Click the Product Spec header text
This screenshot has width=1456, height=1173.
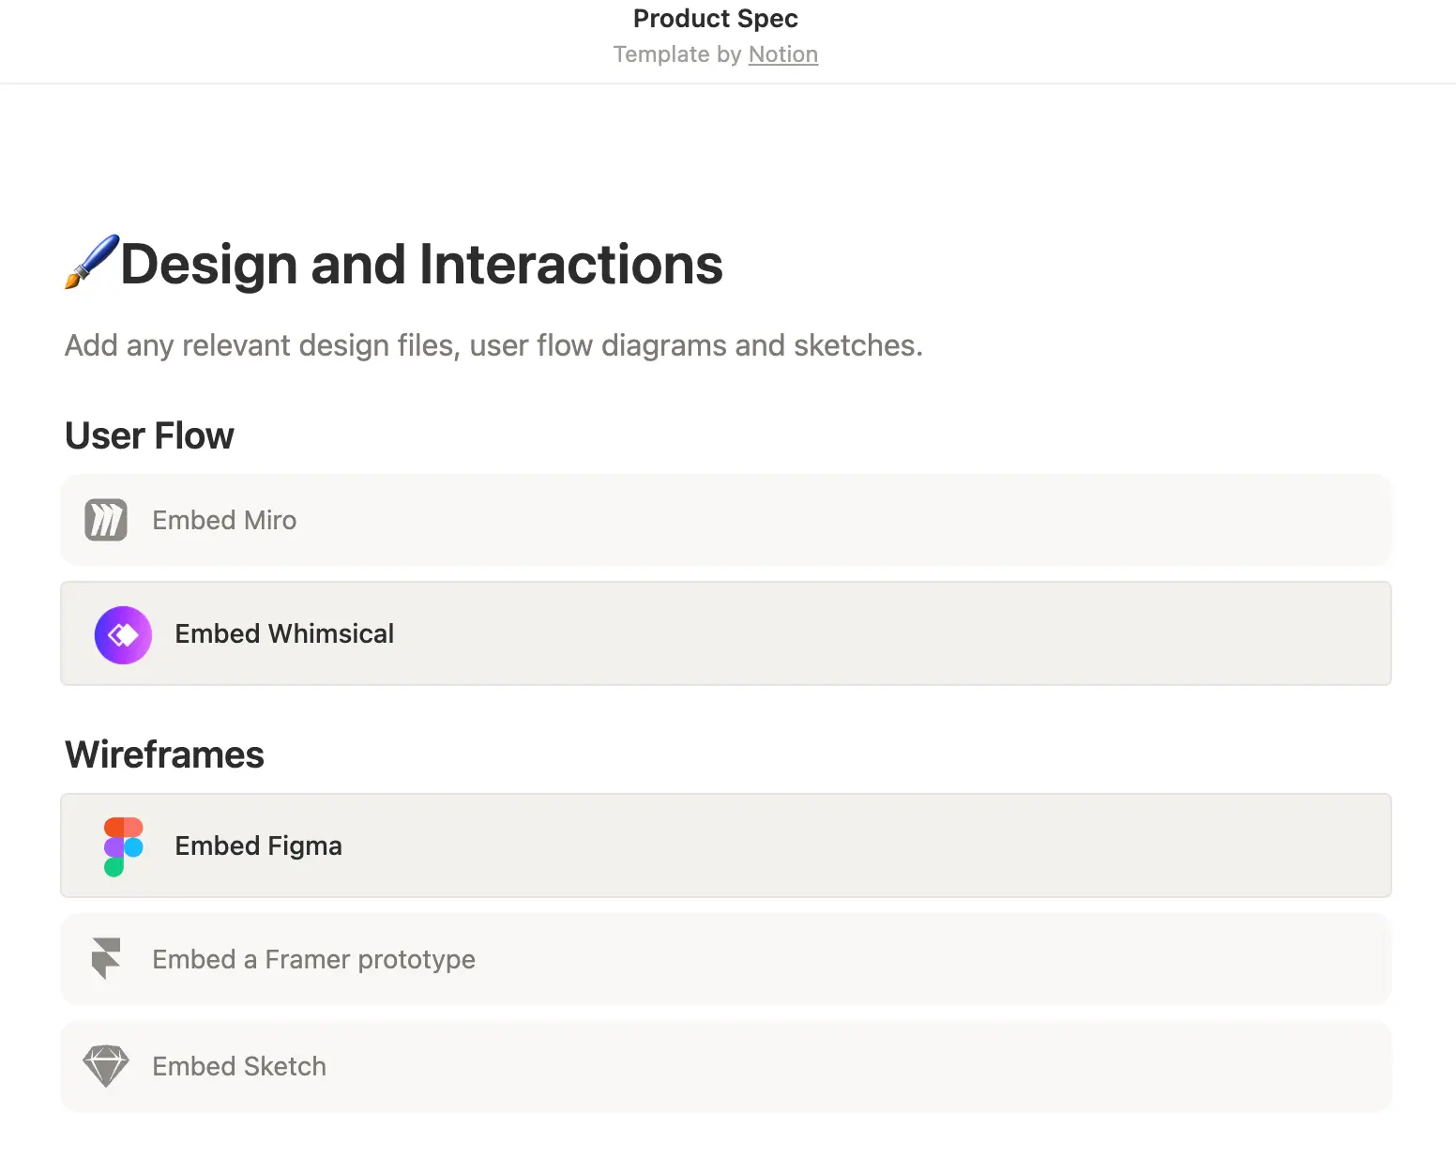coord(715,18)
